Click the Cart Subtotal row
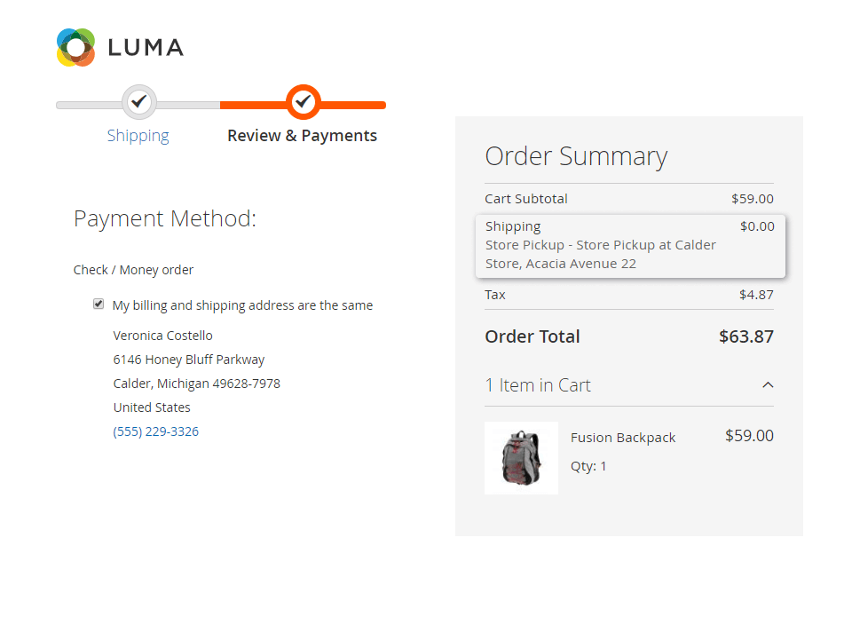This screenshot has height=625, width=852. (628, 199)
